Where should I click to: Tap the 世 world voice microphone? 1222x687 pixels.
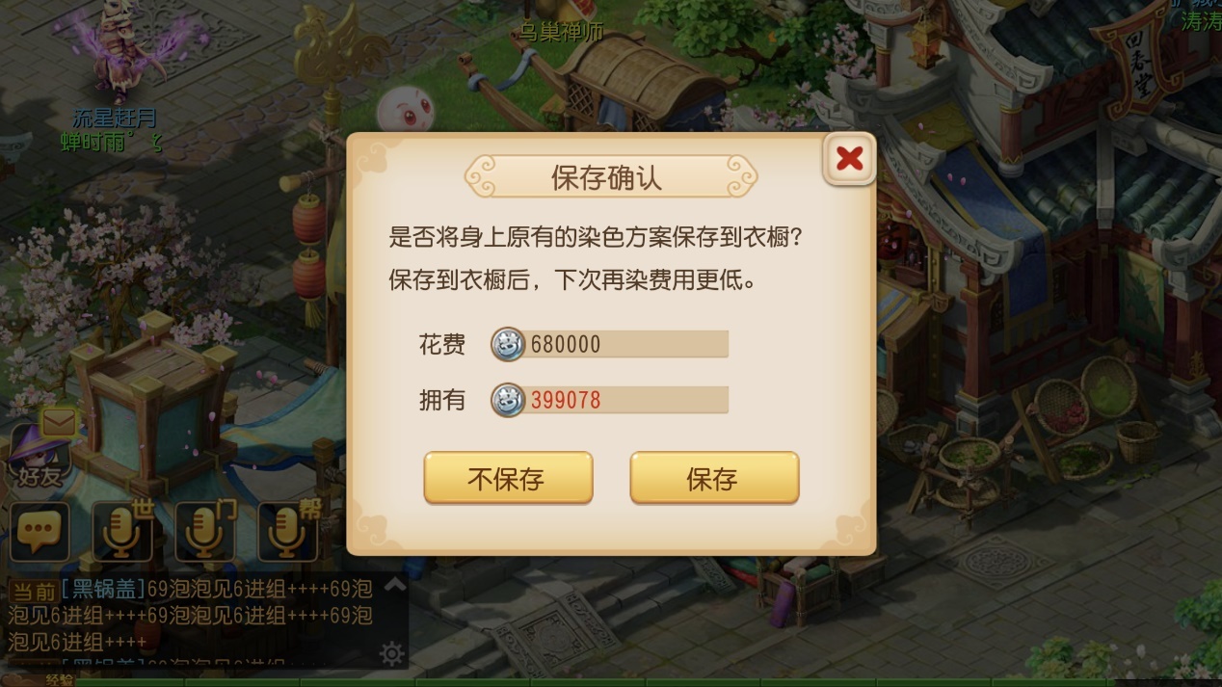coord(123,531)
